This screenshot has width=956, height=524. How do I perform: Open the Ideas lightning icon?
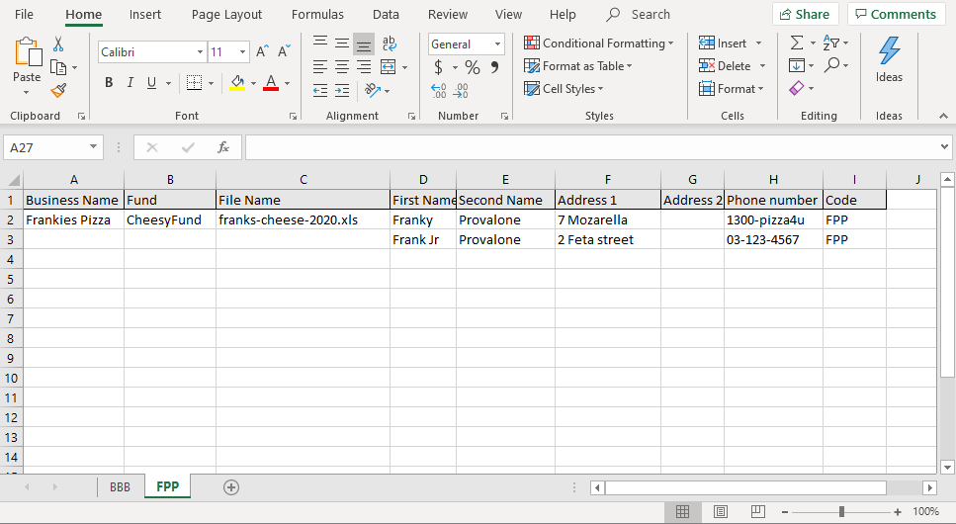[x=889, y=50]
